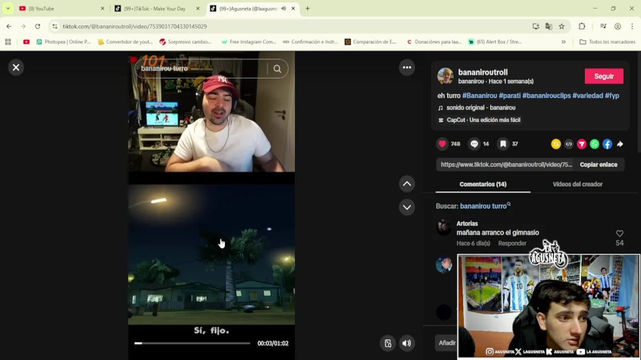This screenshot has width=641, height=360.
Task: Toggle the auto-scroll icon beside volume
Action: 388,343
